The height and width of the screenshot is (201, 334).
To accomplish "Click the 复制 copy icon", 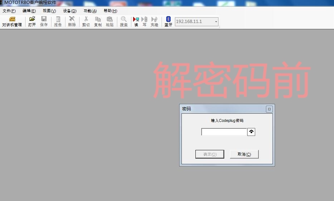I will click(98, 22).
